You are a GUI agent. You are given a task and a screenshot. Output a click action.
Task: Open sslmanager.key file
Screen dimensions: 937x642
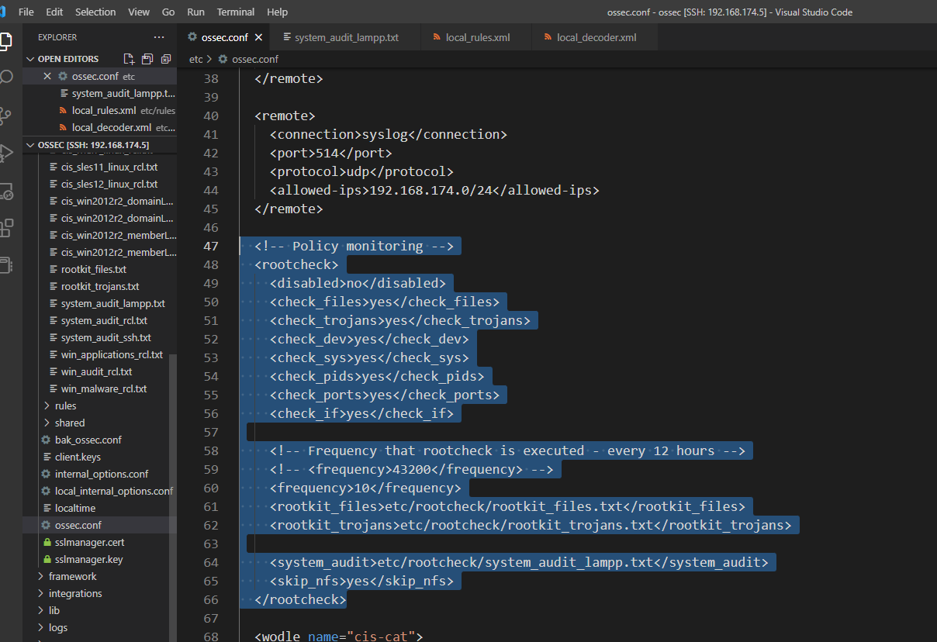tap(88, 559)
